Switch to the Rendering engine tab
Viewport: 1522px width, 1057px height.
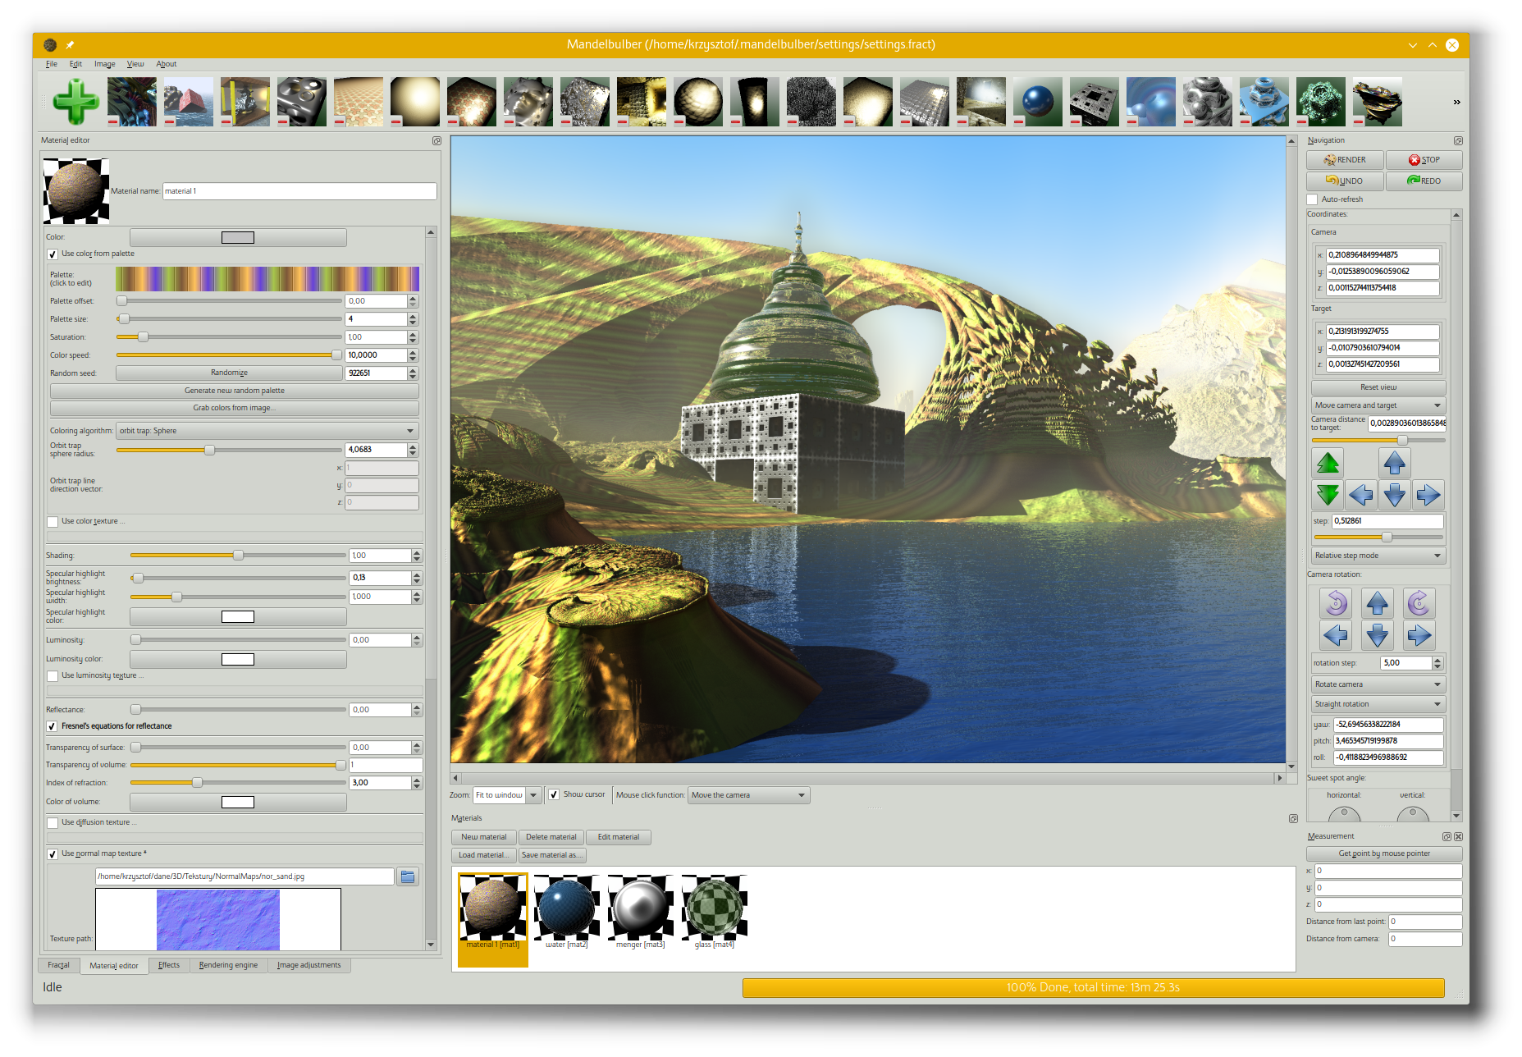tap(228, 965)
